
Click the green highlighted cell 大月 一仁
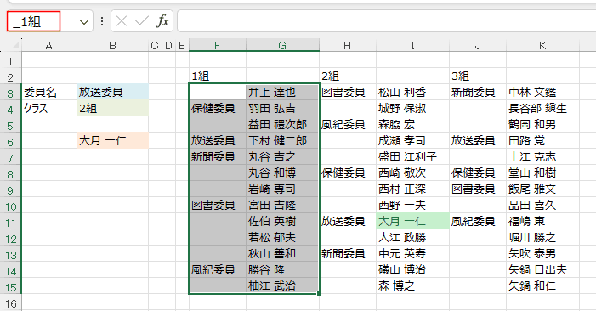tap(412, 222)
